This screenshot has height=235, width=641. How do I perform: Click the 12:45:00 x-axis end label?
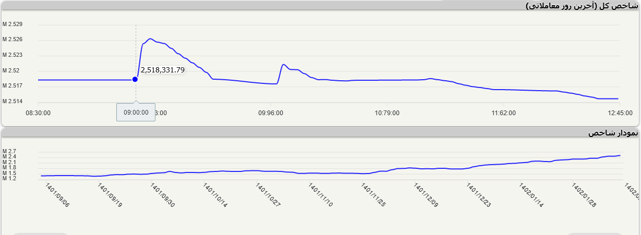(620, 113)
